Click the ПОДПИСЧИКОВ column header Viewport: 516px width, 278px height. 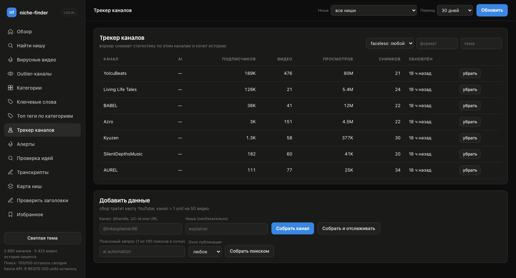tap(239, 59)
